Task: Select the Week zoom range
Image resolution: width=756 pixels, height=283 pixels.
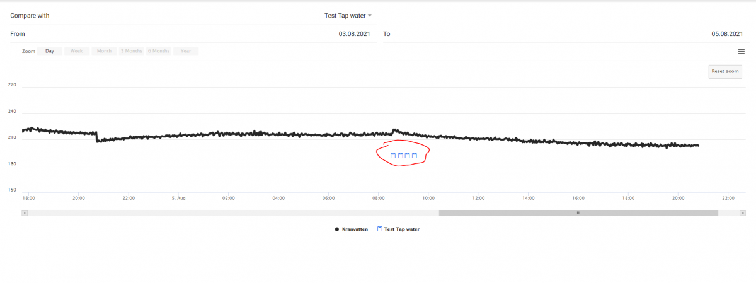Action: (x=77, y=51)
